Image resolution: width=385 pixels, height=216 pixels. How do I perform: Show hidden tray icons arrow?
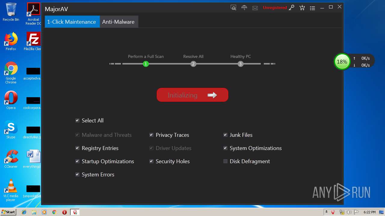(x=326, y=212)
